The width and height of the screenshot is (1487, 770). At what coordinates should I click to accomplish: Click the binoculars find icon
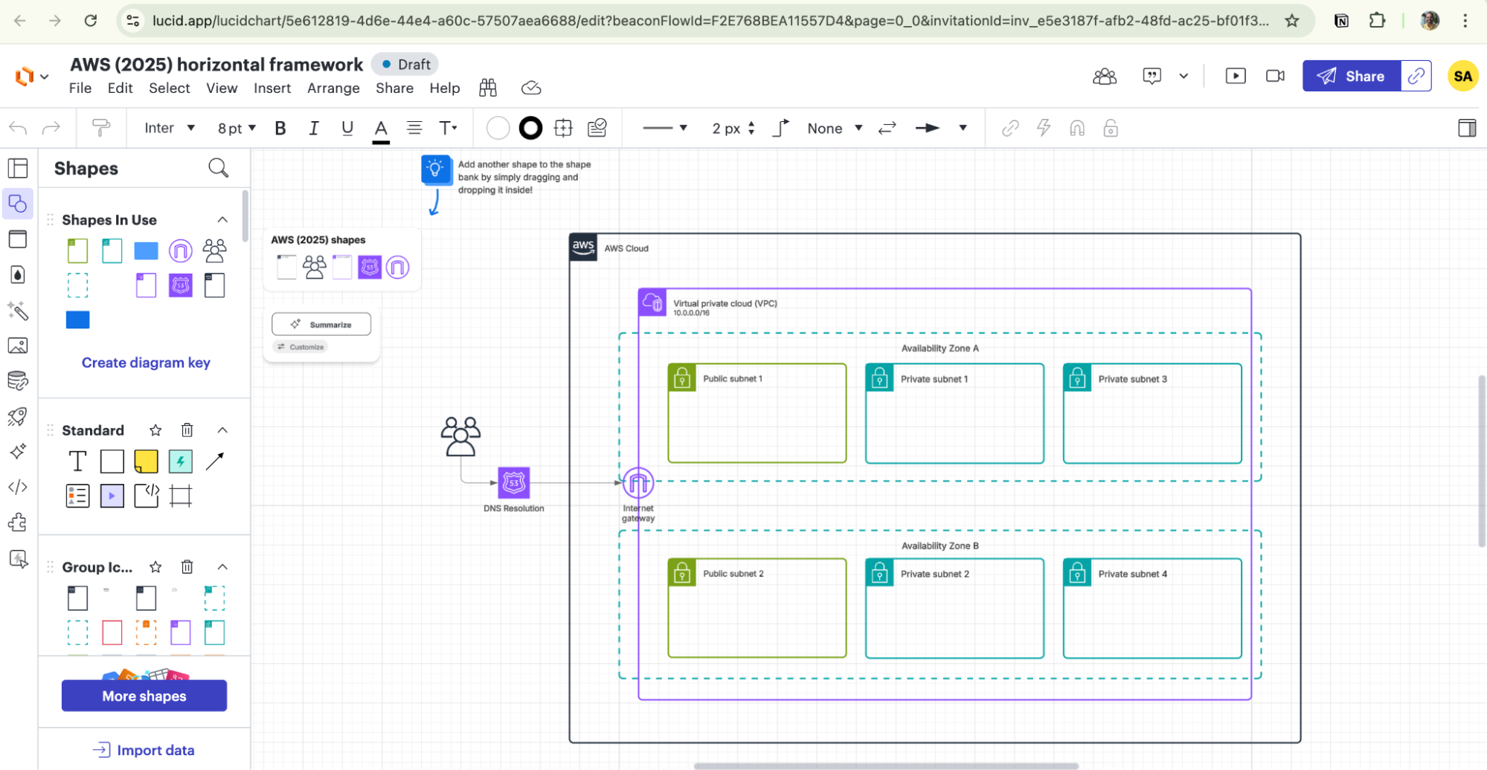tap(488, 88)
